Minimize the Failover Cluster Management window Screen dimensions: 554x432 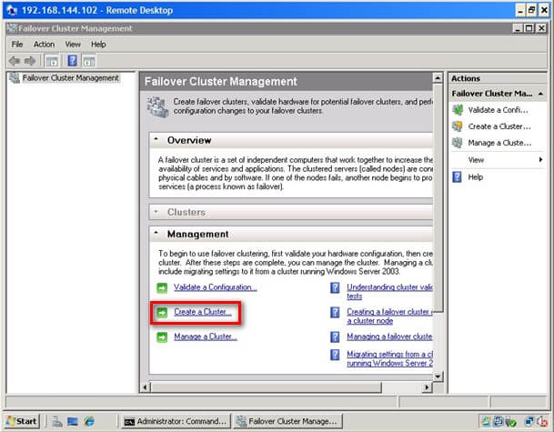pos(518,28)
